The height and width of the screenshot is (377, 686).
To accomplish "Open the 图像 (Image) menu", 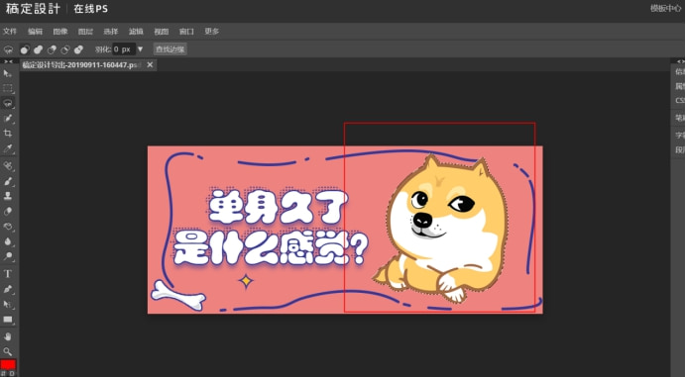I will coord(60,32).
